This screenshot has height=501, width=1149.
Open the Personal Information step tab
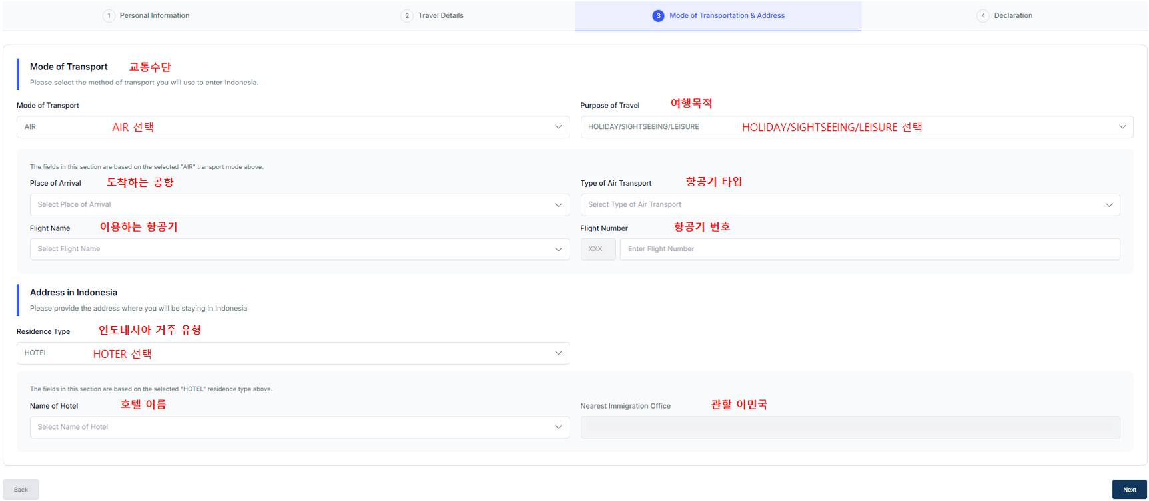pos(146,15)
